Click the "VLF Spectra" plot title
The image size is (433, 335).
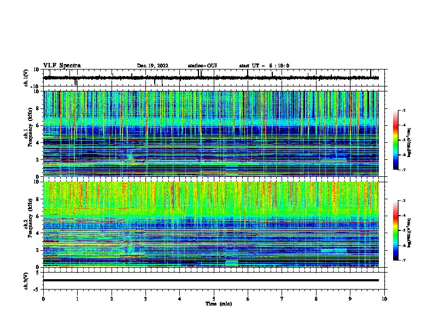click(x=62, y=66)
